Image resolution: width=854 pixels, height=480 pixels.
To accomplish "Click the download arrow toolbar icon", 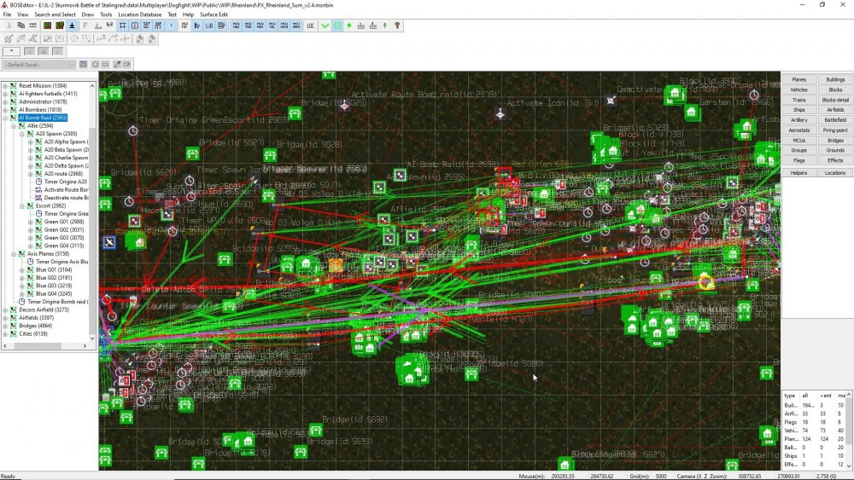I will click(x=72, y=26).
